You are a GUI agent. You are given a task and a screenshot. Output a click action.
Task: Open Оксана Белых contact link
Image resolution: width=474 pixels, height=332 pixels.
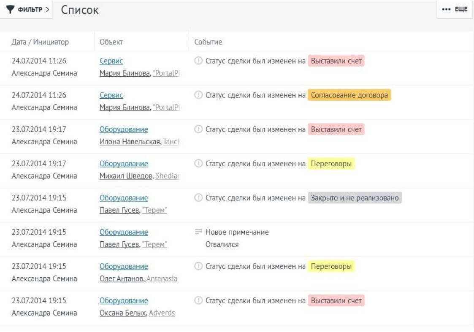123,313
